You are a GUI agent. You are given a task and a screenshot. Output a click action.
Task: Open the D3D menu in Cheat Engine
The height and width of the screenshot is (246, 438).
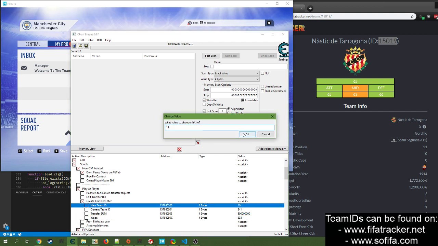click(99, 40)
